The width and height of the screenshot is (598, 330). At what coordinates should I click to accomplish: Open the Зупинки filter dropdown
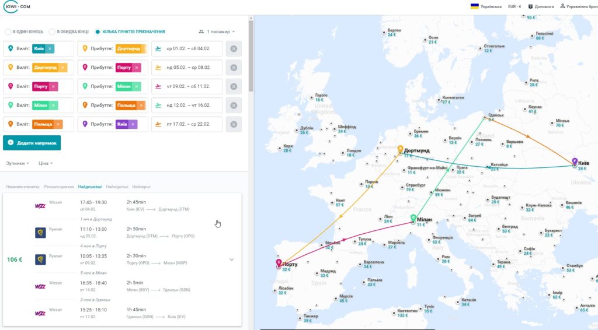(x=18, y=163)
